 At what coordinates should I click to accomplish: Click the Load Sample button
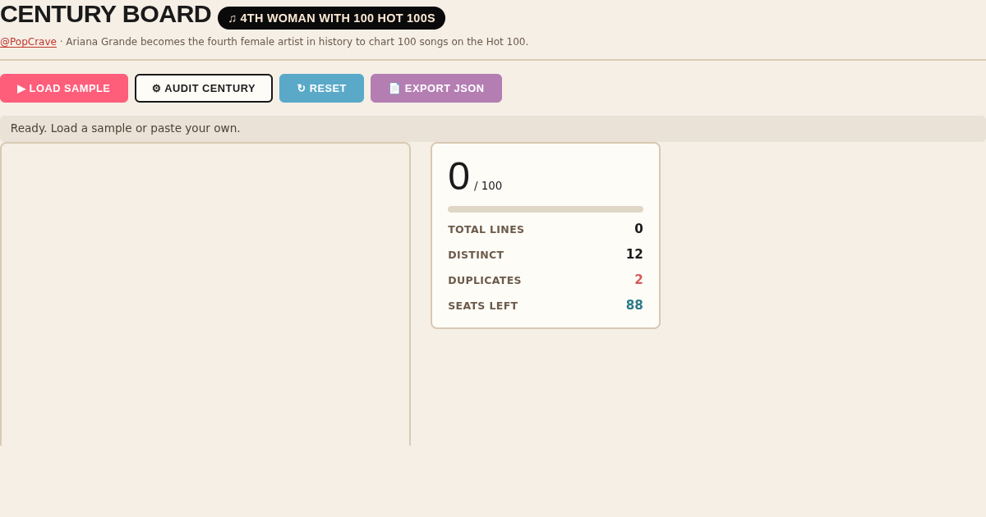(x=64, y=88)
